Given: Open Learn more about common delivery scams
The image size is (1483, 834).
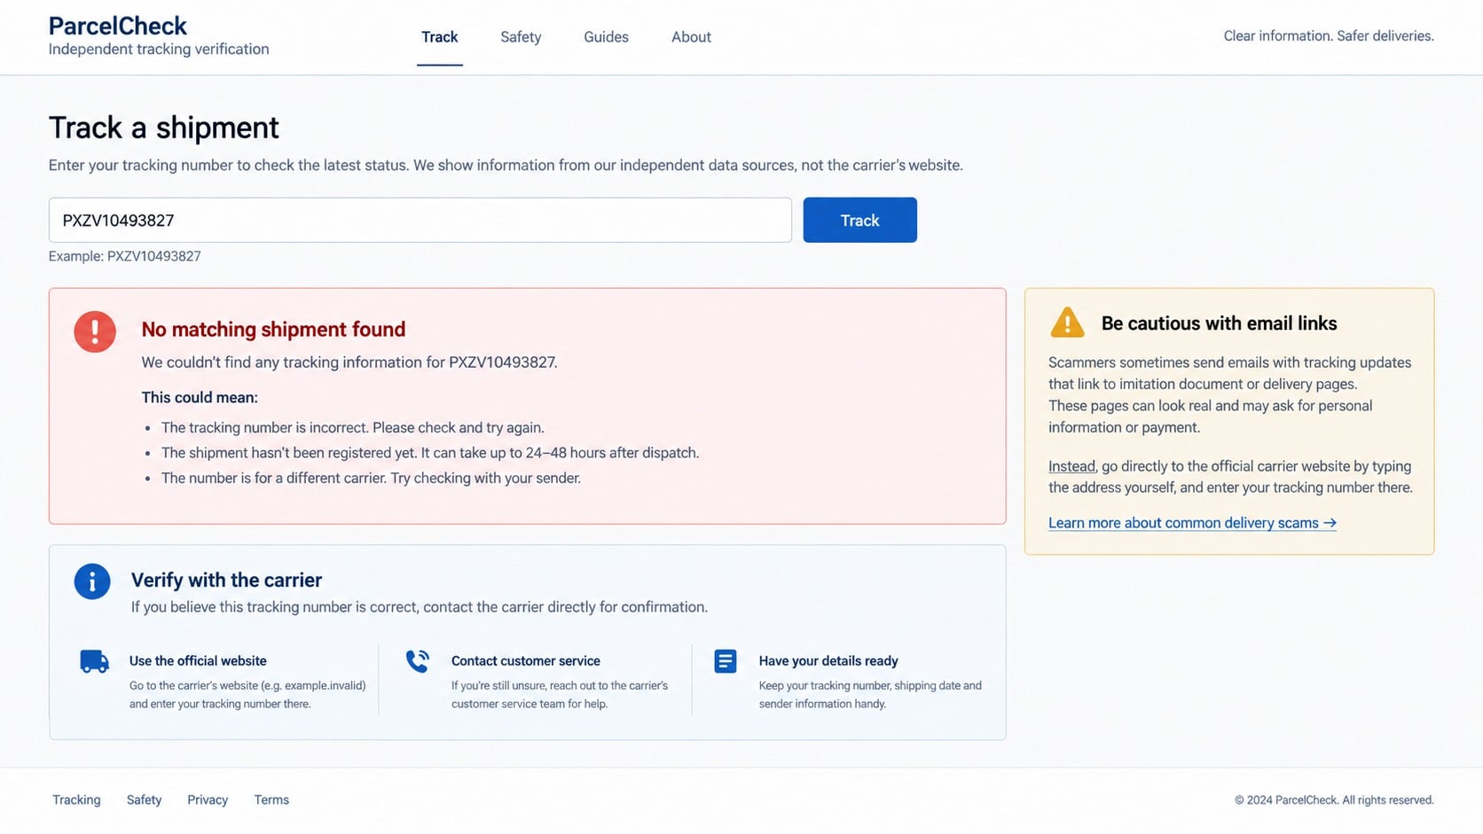Looking at the screenshot, I should 1192,523.
